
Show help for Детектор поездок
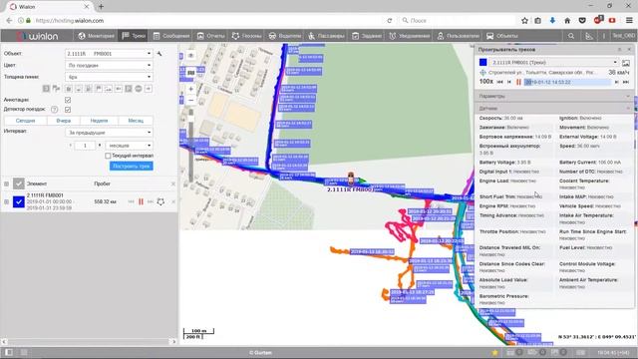click(54, 109)
